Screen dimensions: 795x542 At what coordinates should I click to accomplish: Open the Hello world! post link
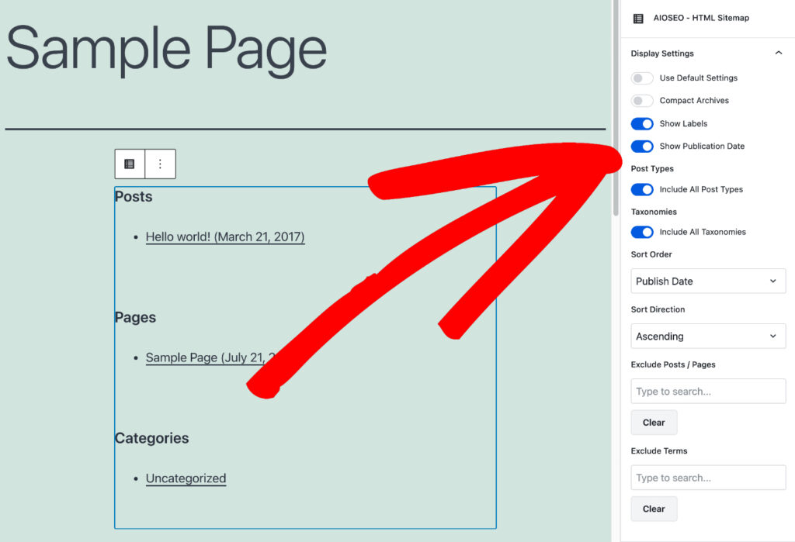(224, 236)
